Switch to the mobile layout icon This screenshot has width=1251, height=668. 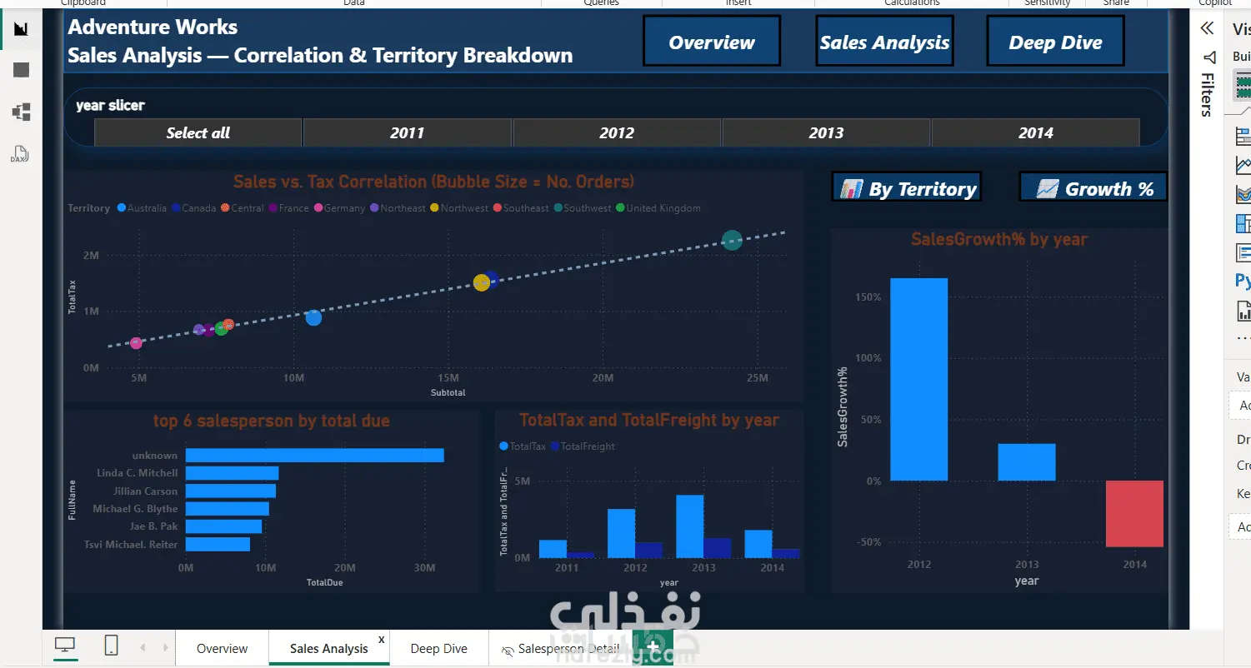[112, 646]
